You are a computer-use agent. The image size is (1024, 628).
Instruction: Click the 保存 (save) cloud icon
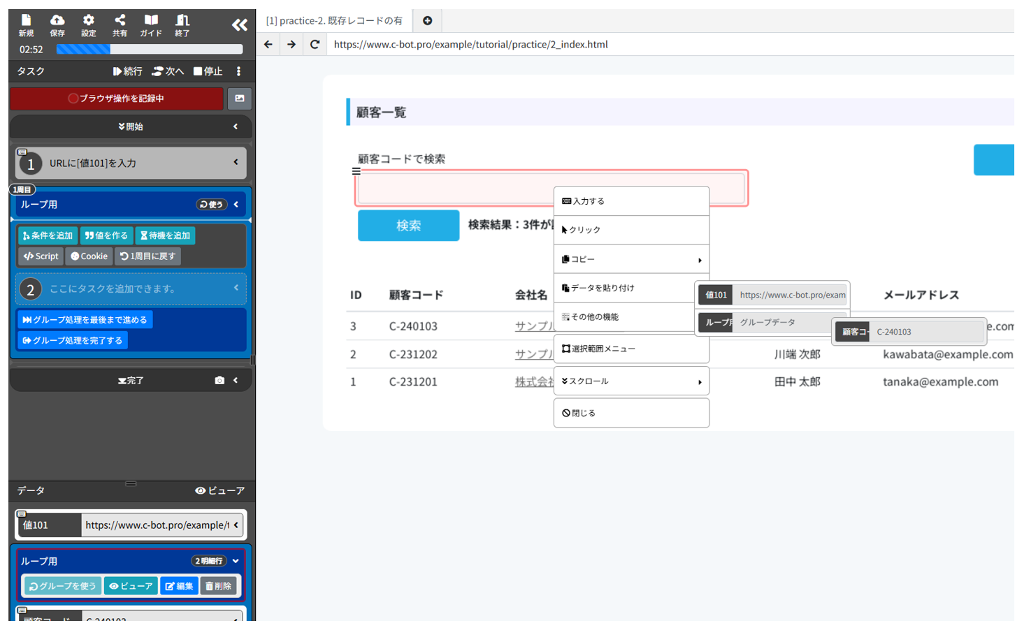coord(57,24)
